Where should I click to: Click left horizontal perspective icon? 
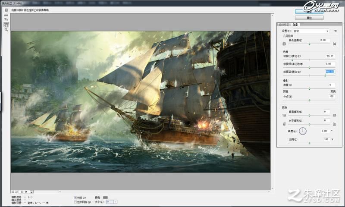pos(284,124)
